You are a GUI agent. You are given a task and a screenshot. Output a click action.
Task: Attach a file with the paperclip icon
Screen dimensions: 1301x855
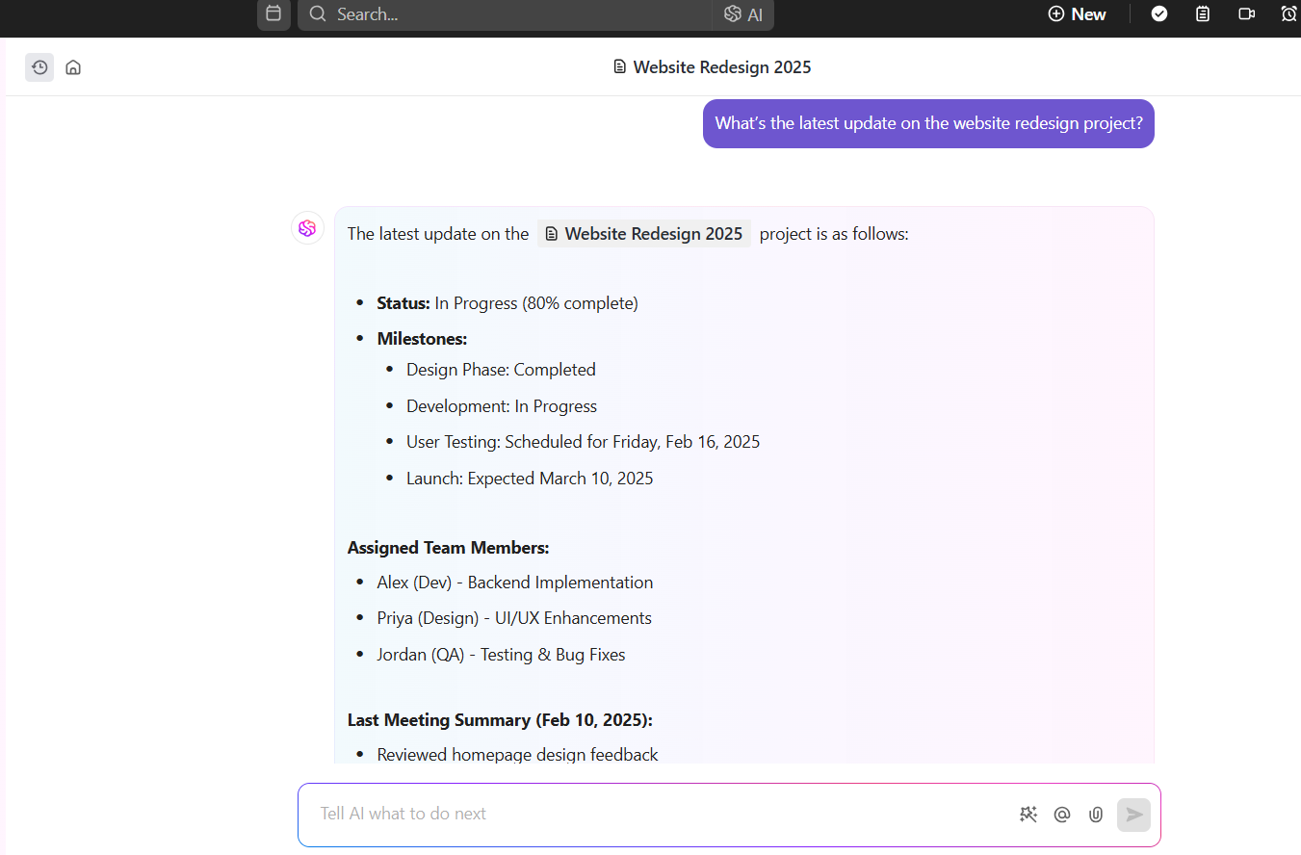(1095, 814)
